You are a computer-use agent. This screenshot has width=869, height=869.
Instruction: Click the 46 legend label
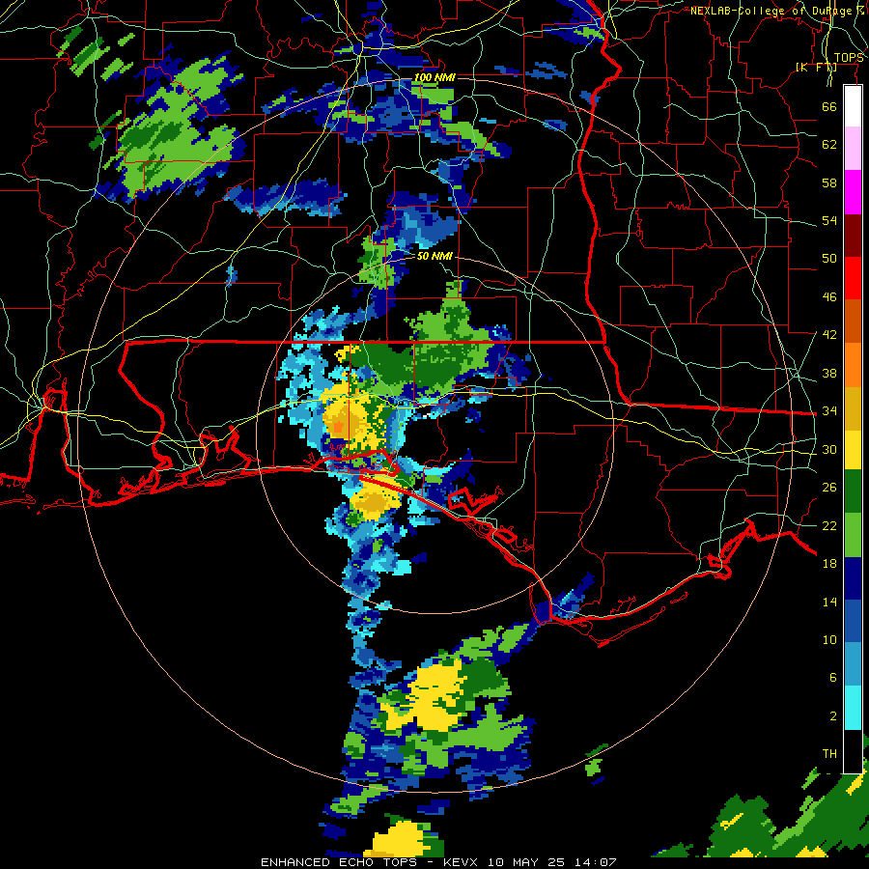coord(829,297)
